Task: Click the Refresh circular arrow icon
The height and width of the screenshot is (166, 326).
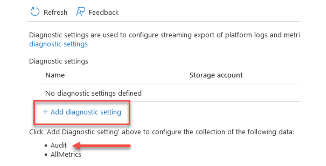Action: coord(34,12)
